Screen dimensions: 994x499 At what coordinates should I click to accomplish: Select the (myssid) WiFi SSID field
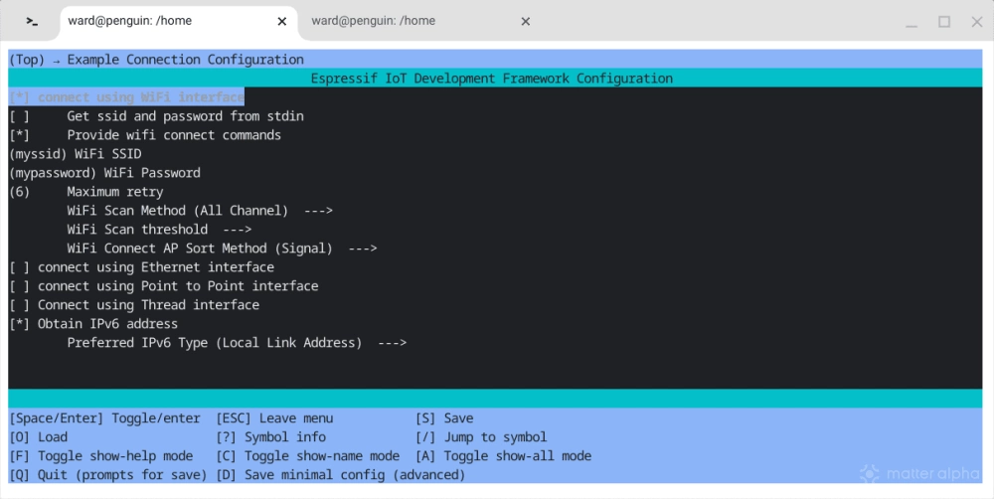pos(76,154)
